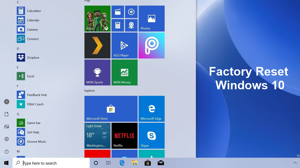
Task: Open the Connect app
Action: [28, 39]
